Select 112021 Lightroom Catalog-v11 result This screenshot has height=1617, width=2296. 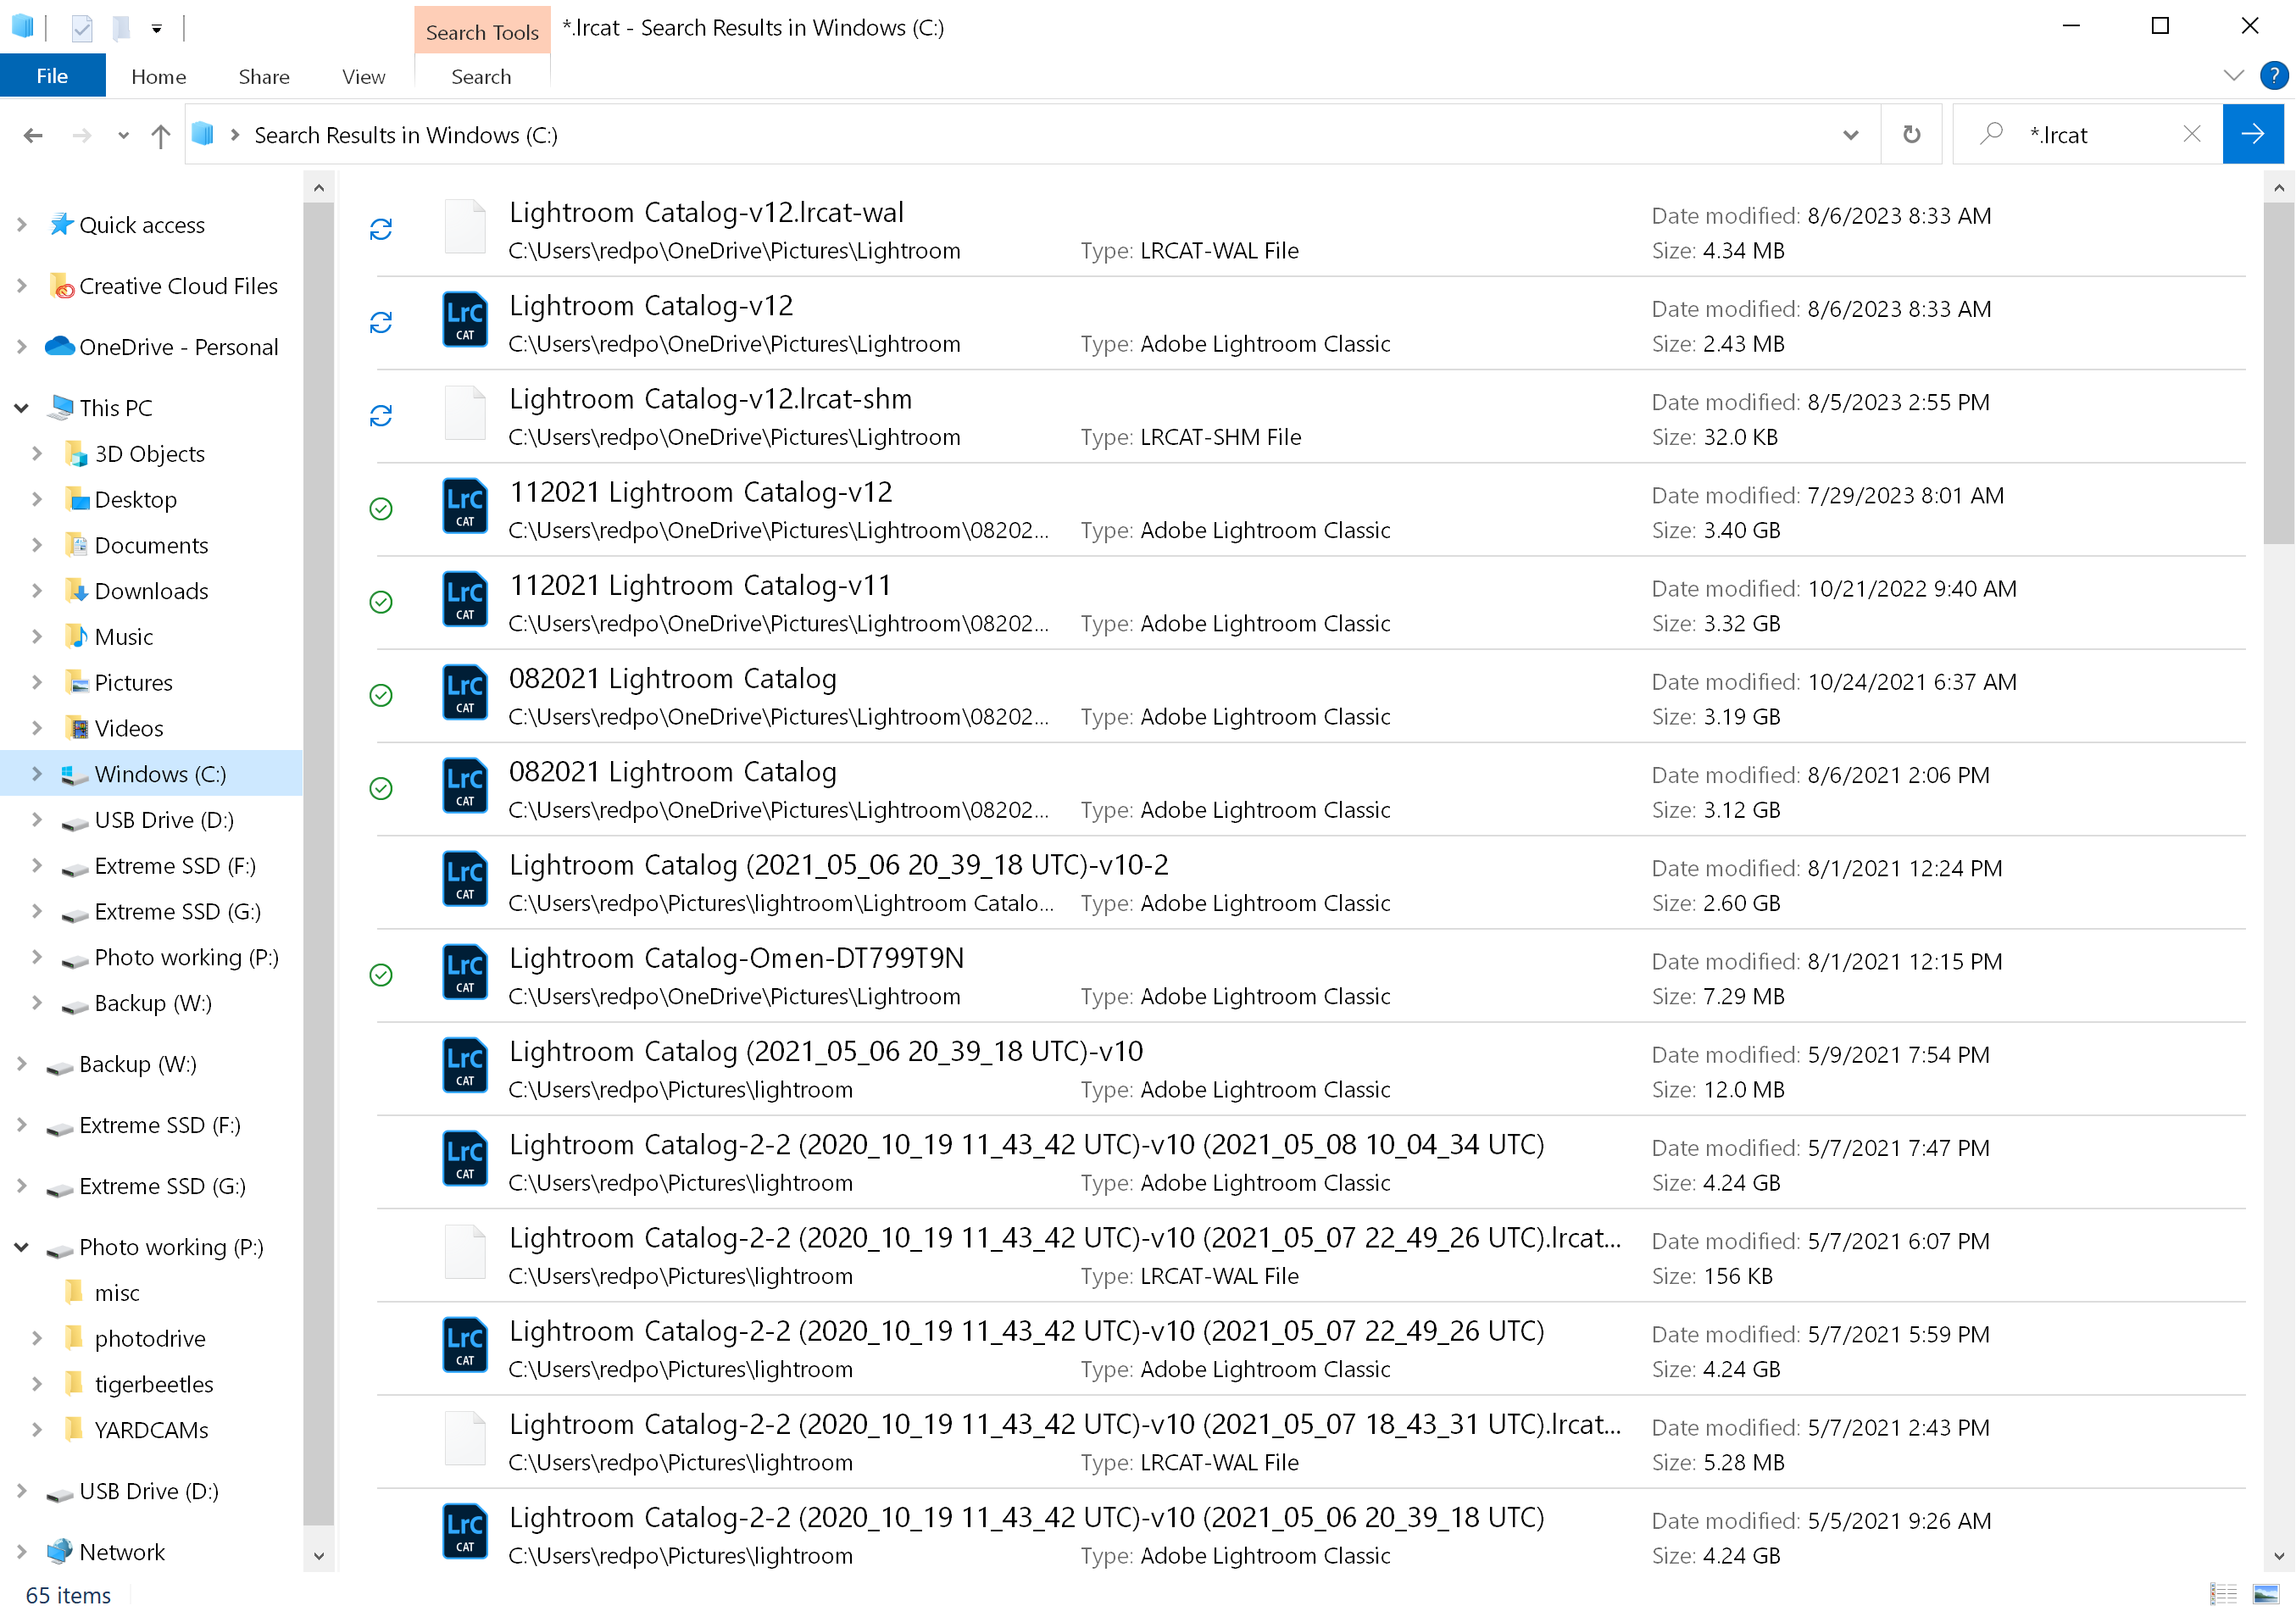(x=700, y=586)
